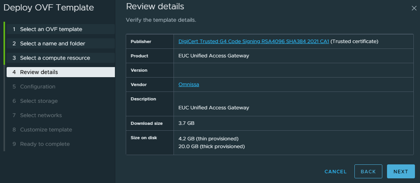Go back with the Back button
This screenshot has height=183, width=420.
(x=368, y=171)
